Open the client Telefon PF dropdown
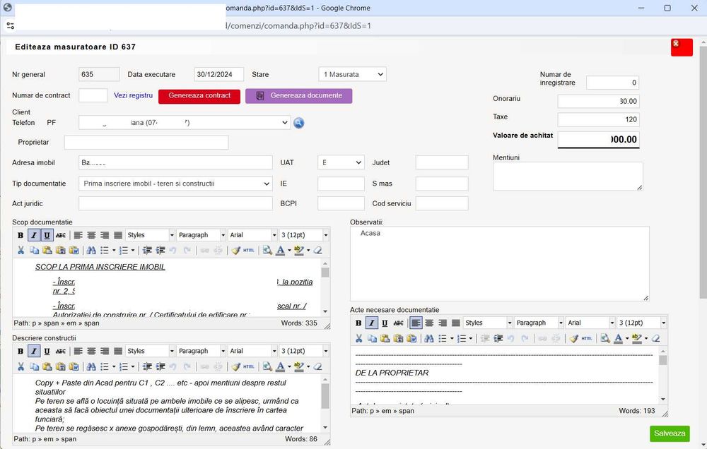Screen dimensions: 707x449 [x=185, y=123]
